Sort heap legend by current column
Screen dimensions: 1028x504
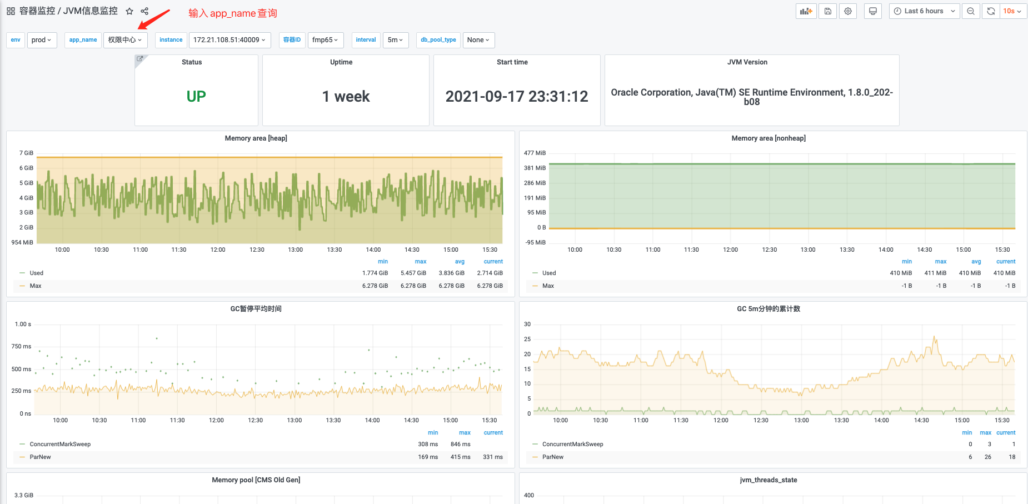pos(493,262)
